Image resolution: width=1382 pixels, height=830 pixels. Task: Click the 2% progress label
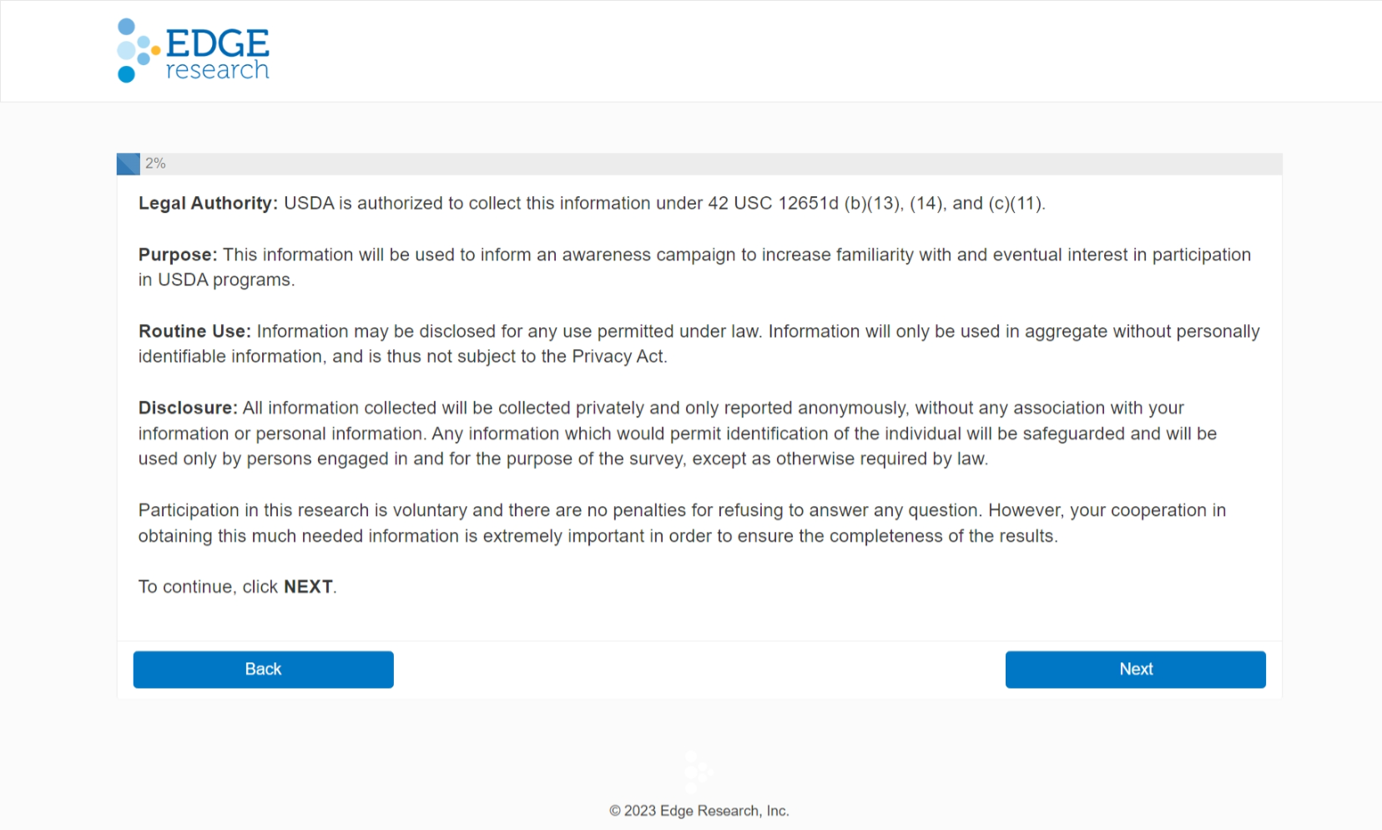[x=155, y=164]
